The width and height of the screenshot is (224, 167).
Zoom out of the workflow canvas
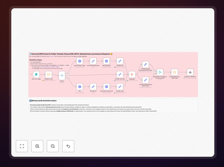pos(53,146)
